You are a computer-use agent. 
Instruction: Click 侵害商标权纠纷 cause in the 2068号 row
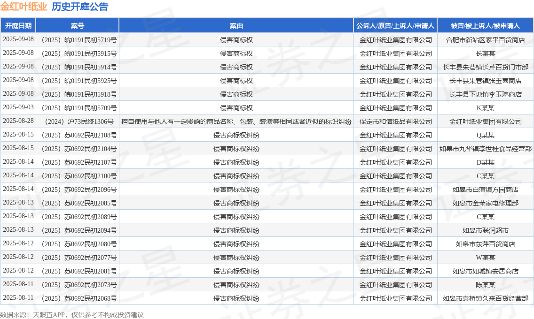pyautogui.click(x=236, y=298)
